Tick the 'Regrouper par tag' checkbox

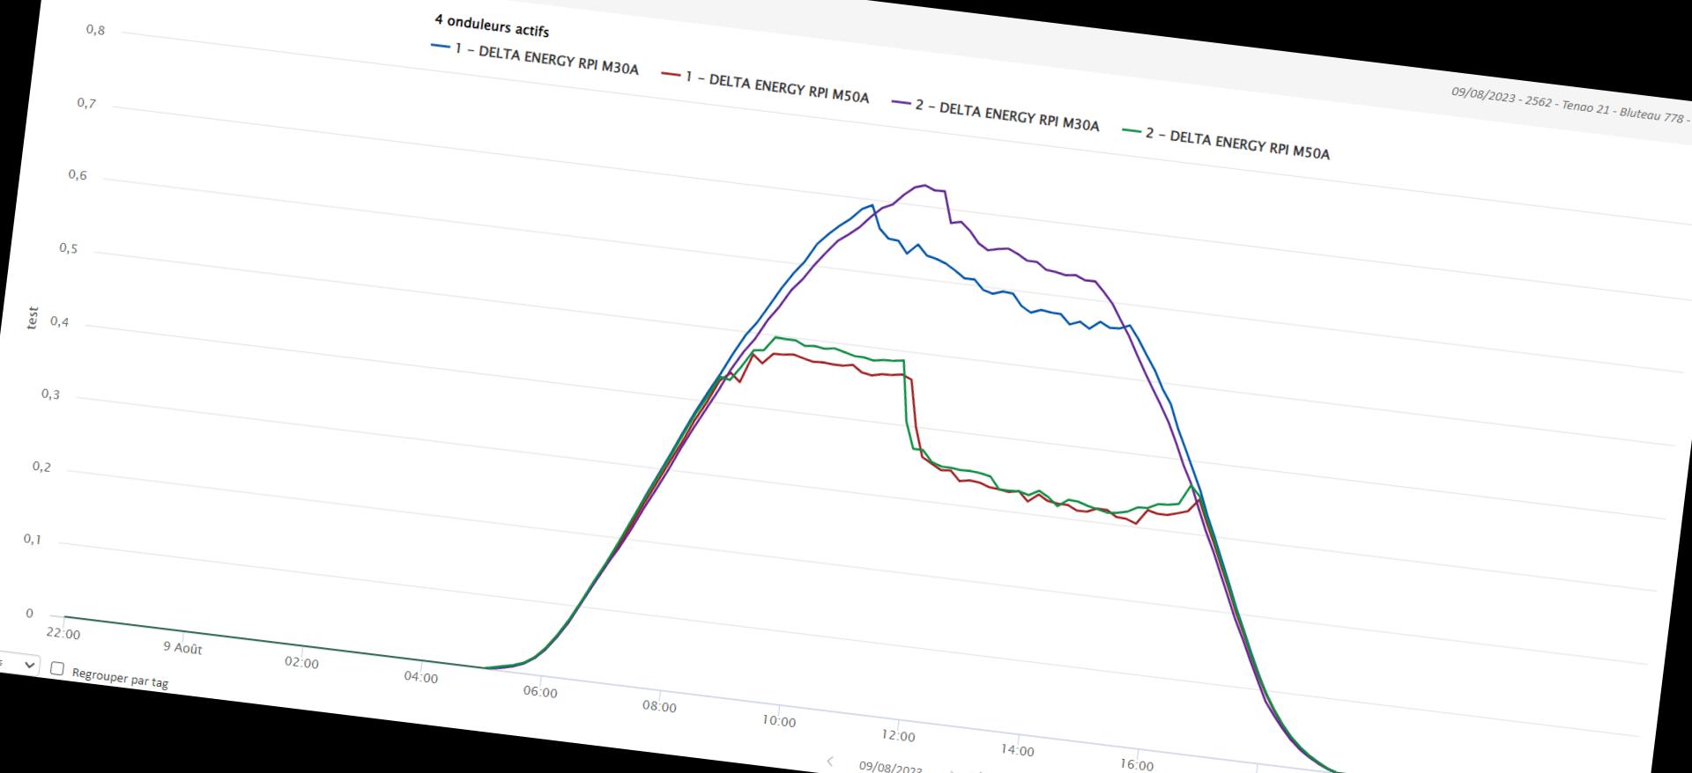point(57,669)
